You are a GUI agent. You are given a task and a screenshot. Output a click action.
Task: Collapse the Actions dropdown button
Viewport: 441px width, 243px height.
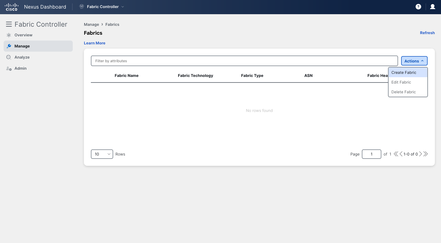point(414,61)
